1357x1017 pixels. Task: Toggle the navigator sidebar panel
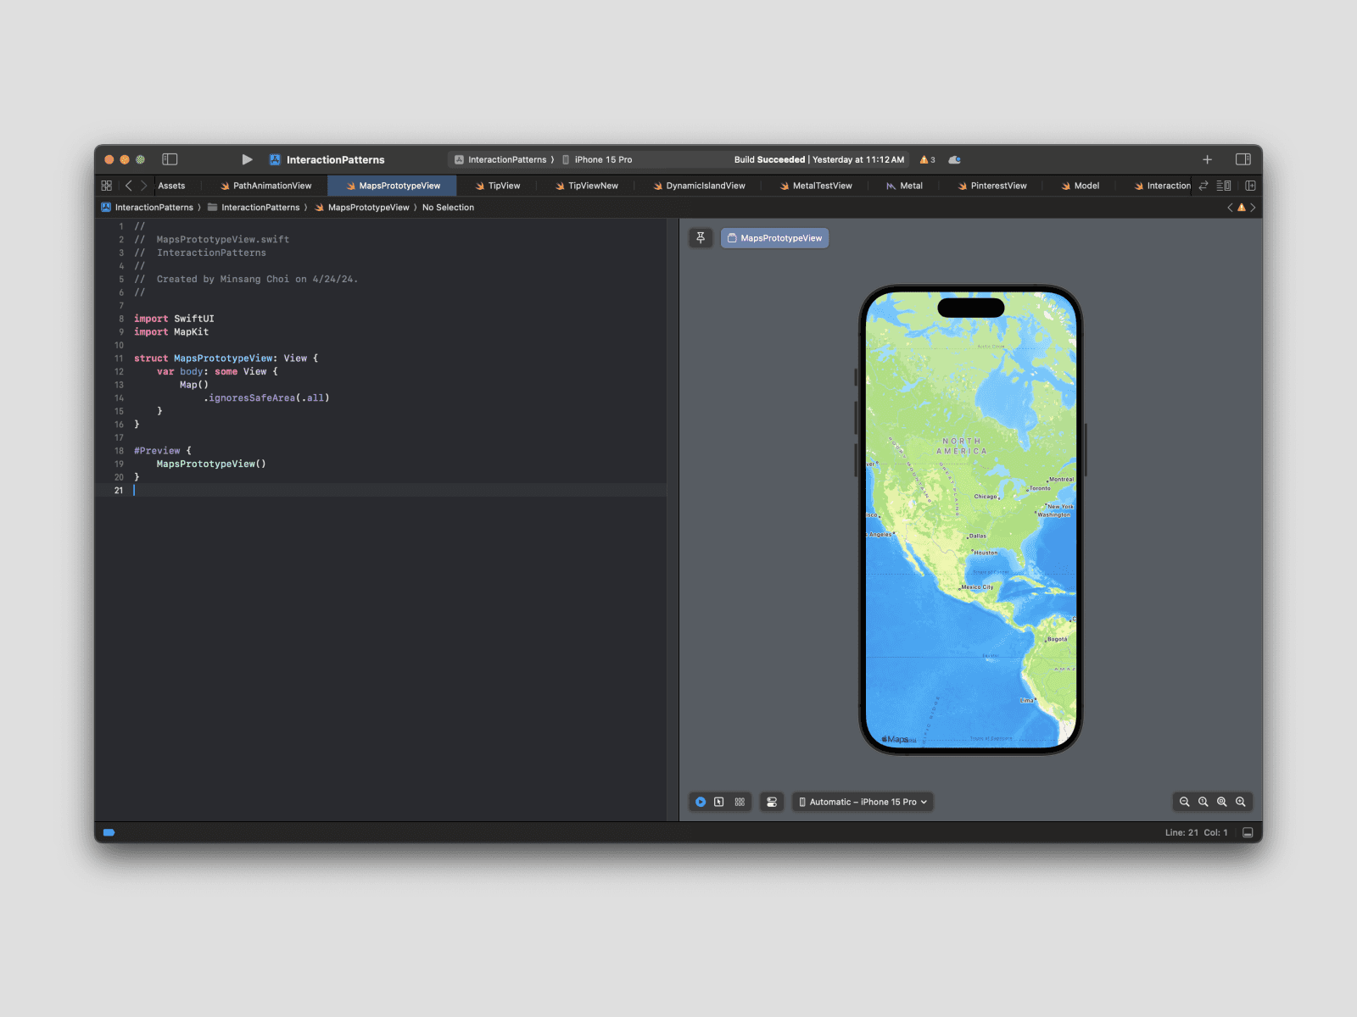pos(170,159)
